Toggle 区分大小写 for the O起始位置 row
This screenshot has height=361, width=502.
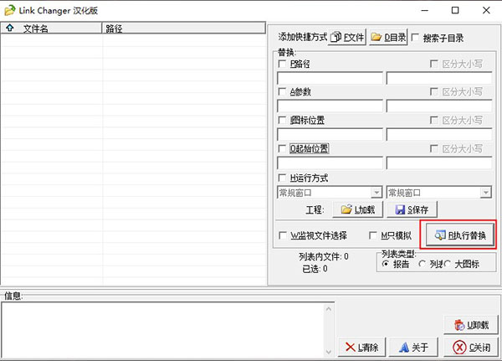(433, 148)
